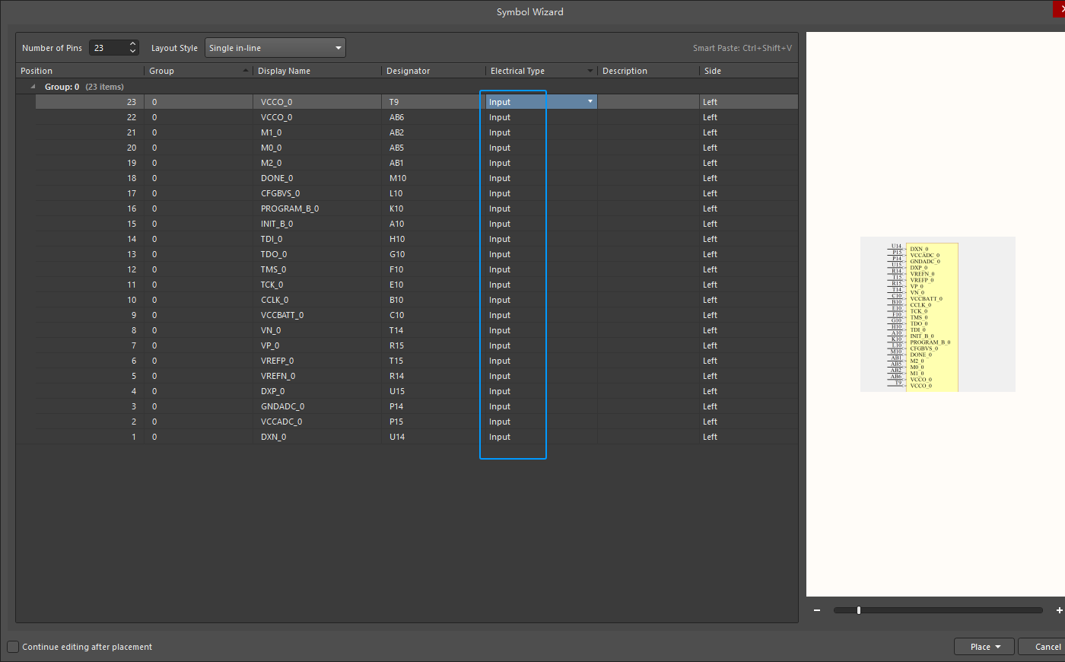Click the Number of Pins input field

click(x=109, y=48)
